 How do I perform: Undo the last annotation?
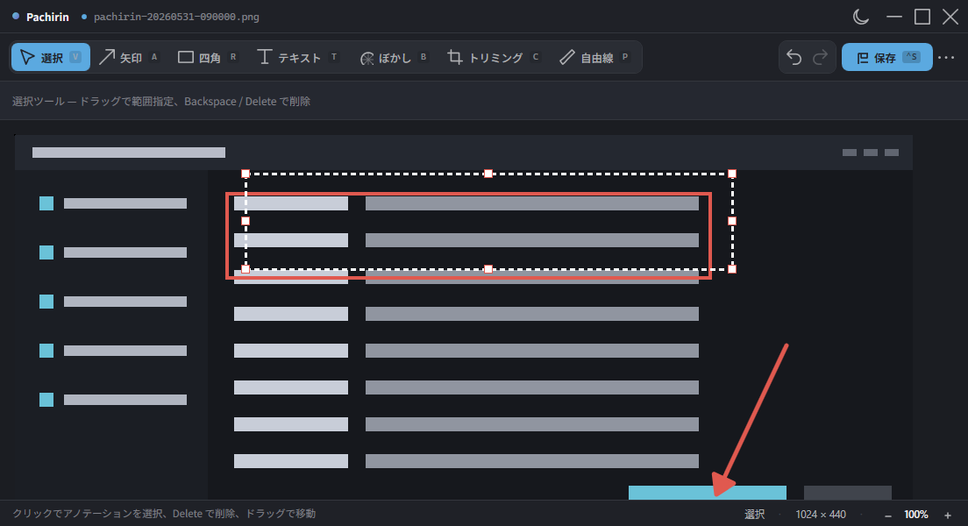794,57
